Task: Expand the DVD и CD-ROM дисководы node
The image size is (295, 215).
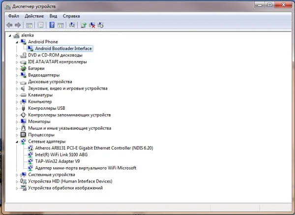Action: [17, 56]
